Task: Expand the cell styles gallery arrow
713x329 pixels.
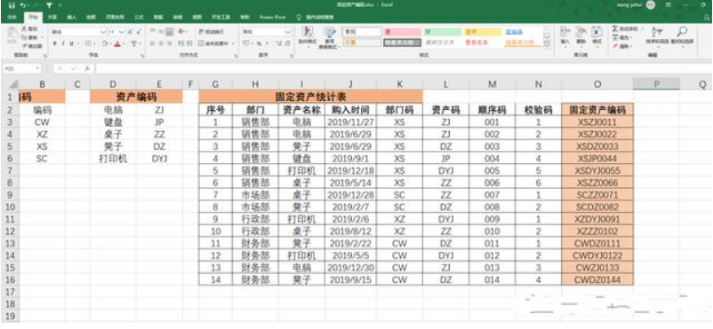Action: coord(547,45)
